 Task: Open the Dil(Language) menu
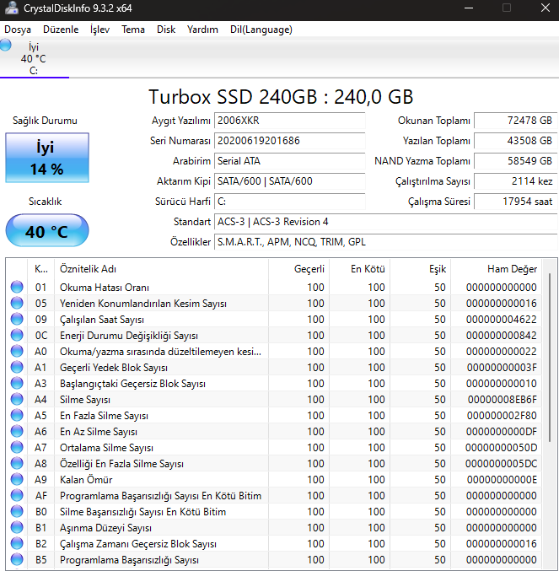point(261,30)
